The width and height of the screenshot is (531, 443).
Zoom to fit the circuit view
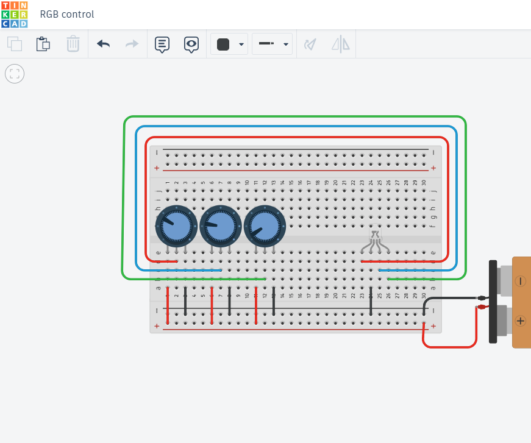click(15, 74)
